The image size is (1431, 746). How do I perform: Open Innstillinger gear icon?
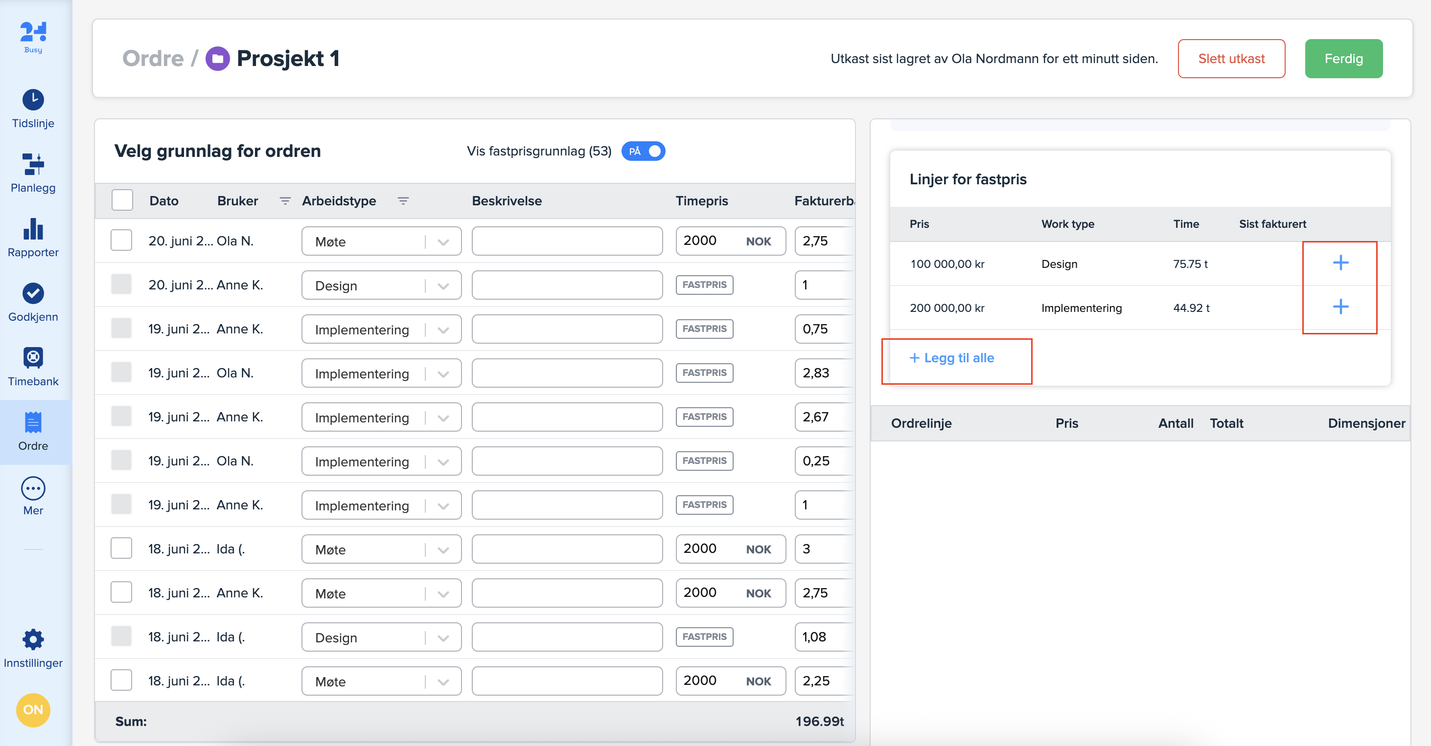coord(33,639)
